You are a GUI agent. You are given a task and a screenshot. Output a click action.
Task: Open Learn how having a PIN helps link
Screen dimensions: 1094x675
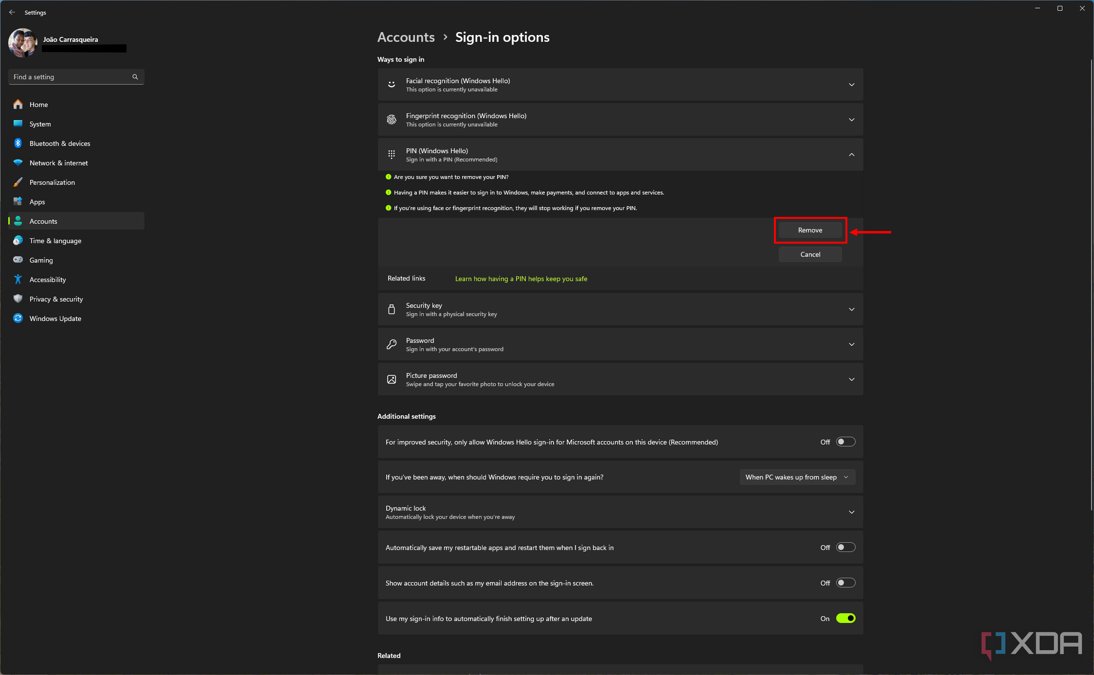coord(521,279)
